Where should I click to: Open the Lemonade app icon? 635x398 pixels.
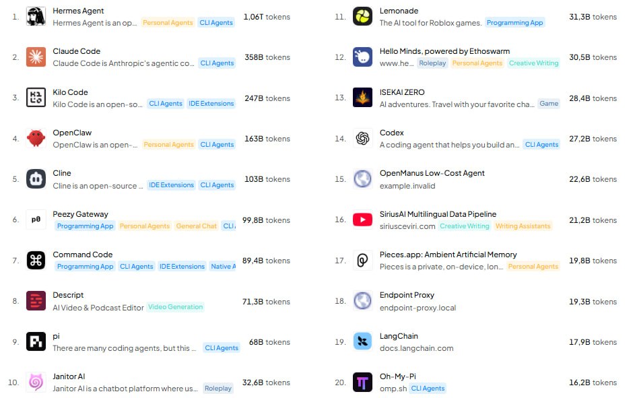click(x=362, y=17)
